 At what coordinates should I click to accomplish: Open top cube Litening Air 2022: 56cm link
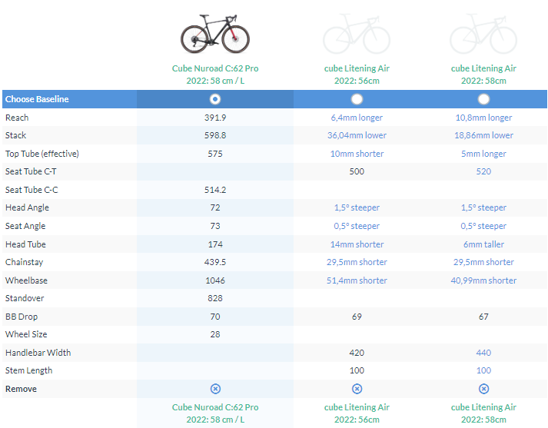pyautogui.click(x=357, y=75)
